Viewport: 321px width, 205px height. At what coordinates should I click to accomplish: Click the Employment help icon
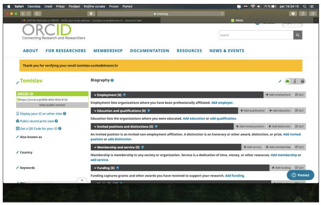(124, 95)
